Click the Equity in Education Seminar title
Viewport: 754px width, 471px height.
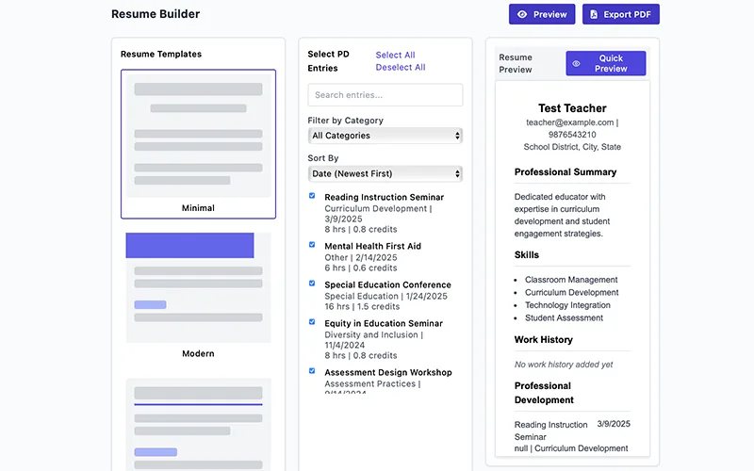point(384,323)
